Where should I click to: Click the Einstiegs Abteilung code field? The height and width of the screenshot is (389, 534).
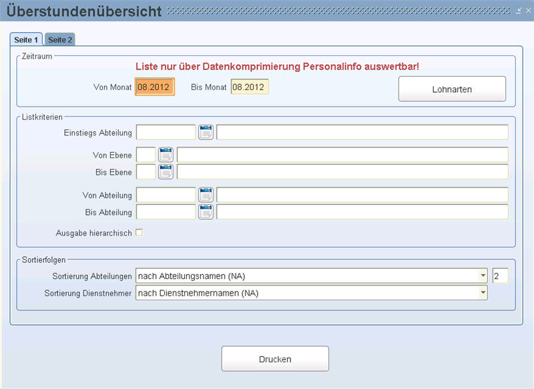pyautogui.click(x=166, y=132)
